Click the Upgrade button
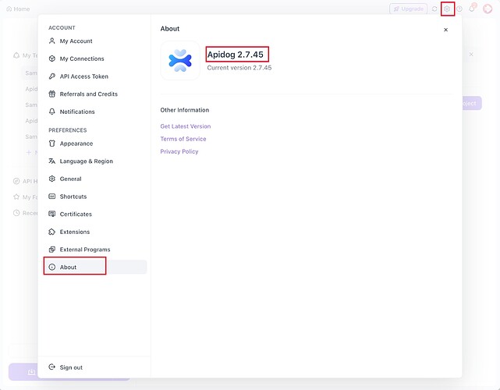This screenshot has height=390, width=500. (x=408, y=9)
